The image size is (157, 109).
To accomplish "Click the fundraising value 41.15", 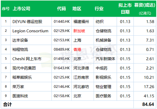I will point(149,96).
